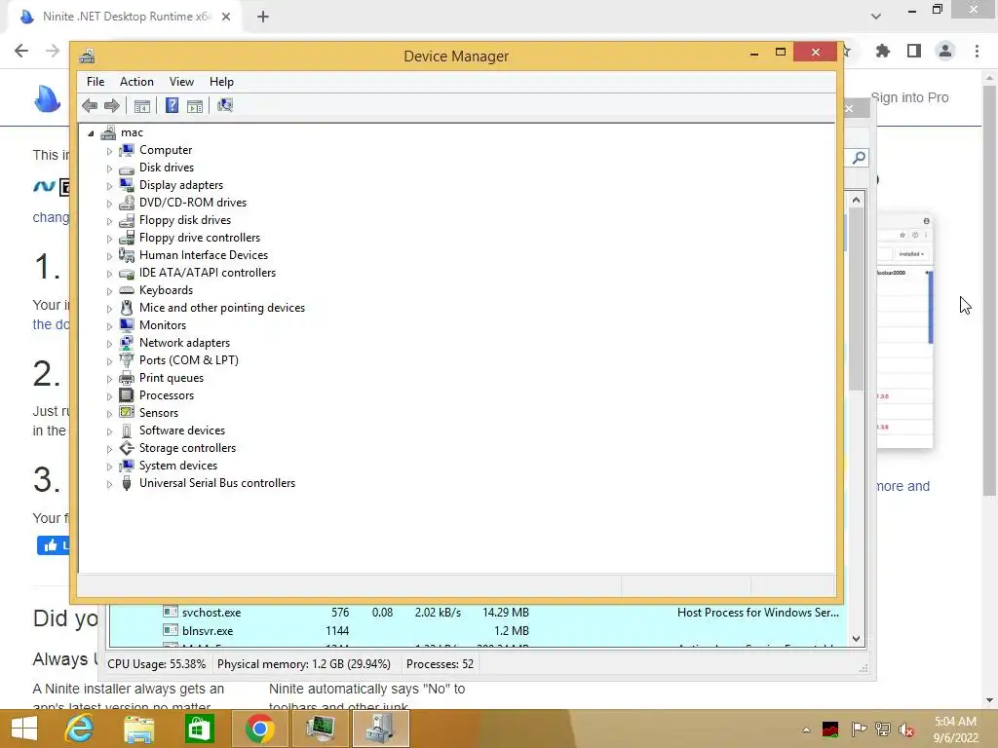Click the muted volume tray icon
This screenshot has height=748, width=998.
[x=906, y=729]
